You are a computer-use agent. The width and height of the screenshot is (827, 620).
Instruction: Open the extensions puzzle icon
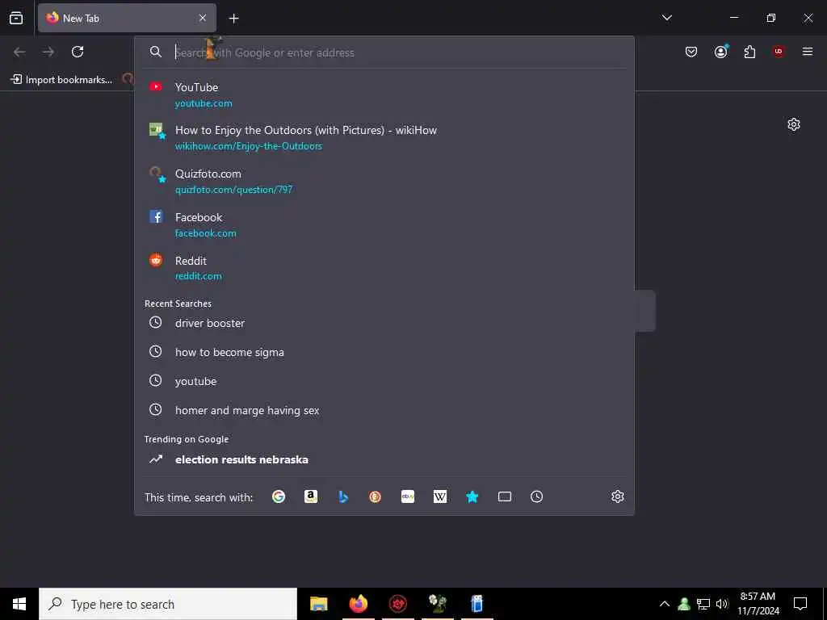(x=749, y=52)
